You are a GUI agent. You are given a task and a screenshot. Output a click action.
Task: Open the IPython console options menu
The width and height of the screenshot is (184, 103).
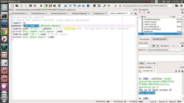pos(183,71)
